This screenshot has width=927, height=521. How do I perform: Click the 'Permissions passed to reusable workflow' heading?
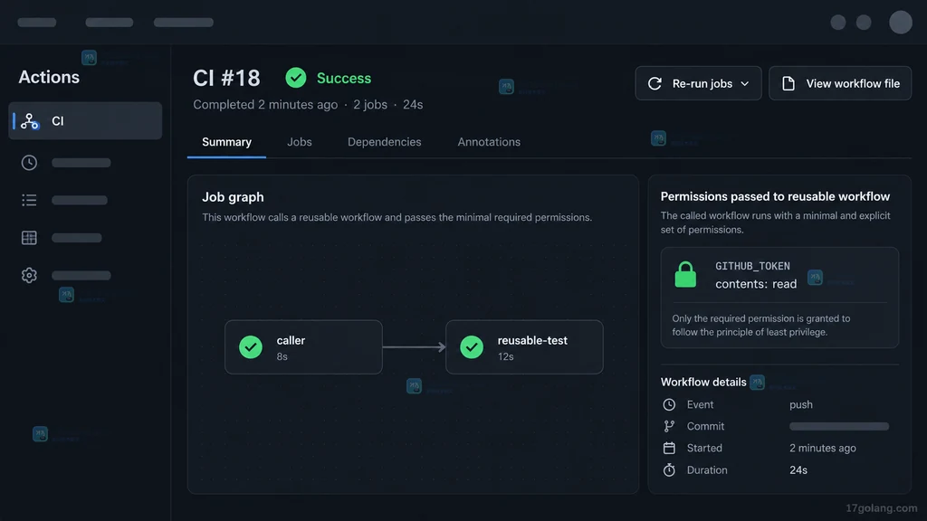pos(775,196)
